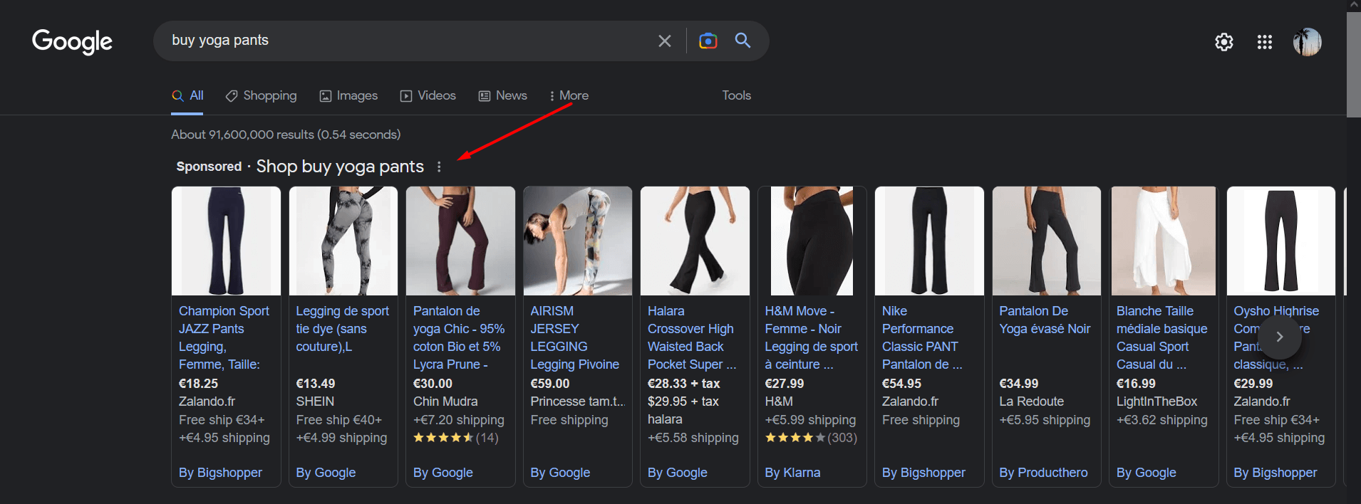View AIRISM floral leggings image
Image resolution: width=1361 pixels, height=504 pixels.
click(578, 241)
